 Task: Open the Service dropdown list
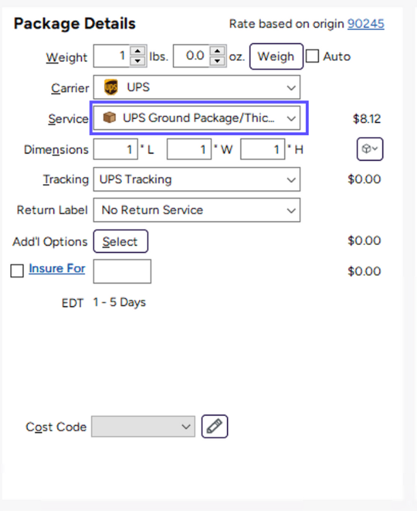point(291,118)
